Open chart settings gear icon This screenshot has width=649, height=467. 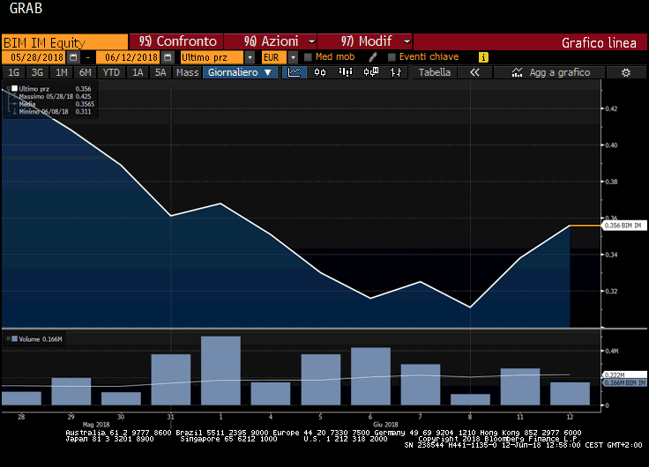(x=626, y=72)
